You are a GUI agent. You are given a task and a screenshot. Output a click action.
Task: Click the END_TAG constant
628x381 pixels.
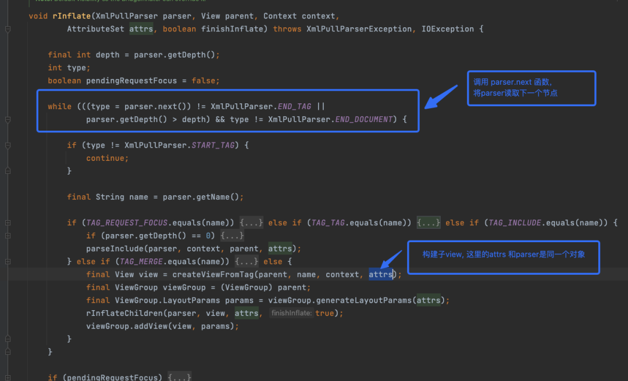pos(294,106)
